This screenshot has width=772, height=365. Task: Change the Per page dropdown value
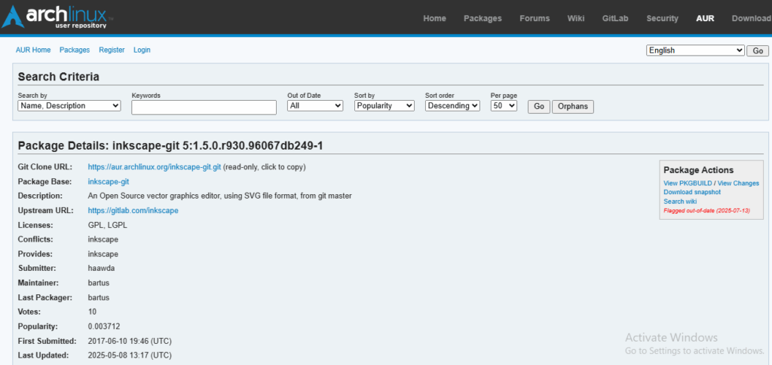coord(504,106)
